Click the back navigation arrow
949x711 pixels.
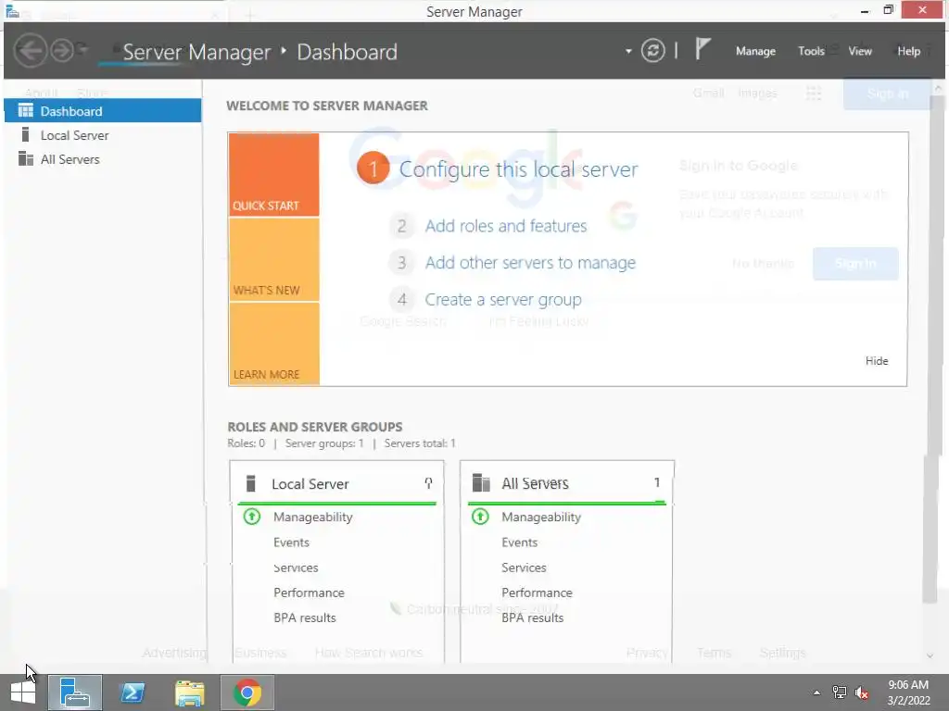point(31,51)
